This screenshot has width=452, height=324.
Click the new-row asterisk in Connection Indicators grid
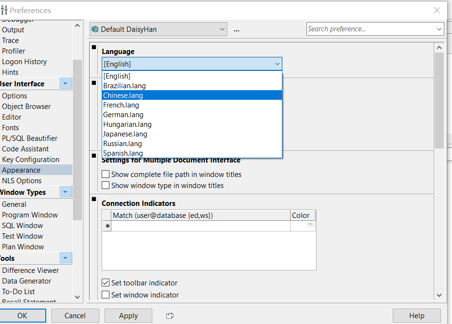(x=107, y=226)
